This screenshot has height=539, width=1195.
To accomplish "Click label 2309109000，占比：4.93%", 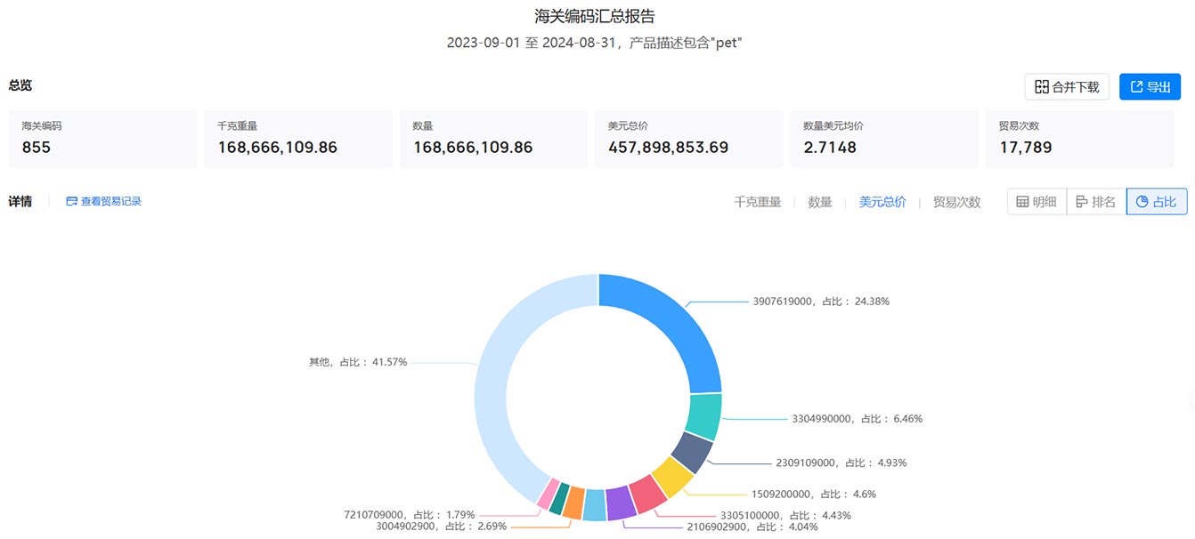I will 841,463.
